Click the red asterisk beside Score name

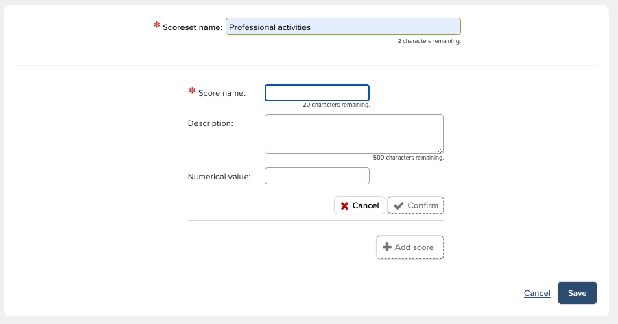coord(192,91)
